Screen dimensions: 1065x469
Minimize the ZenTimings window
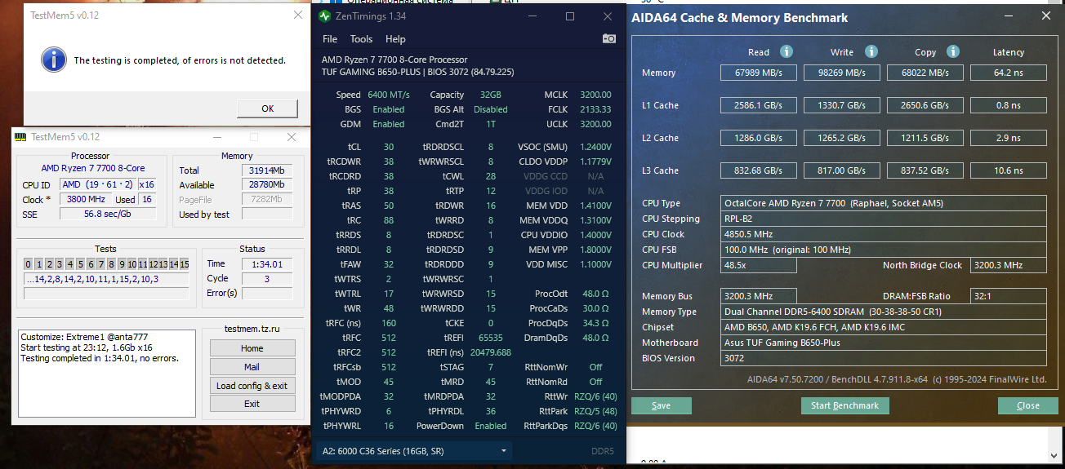click(533, 16)
